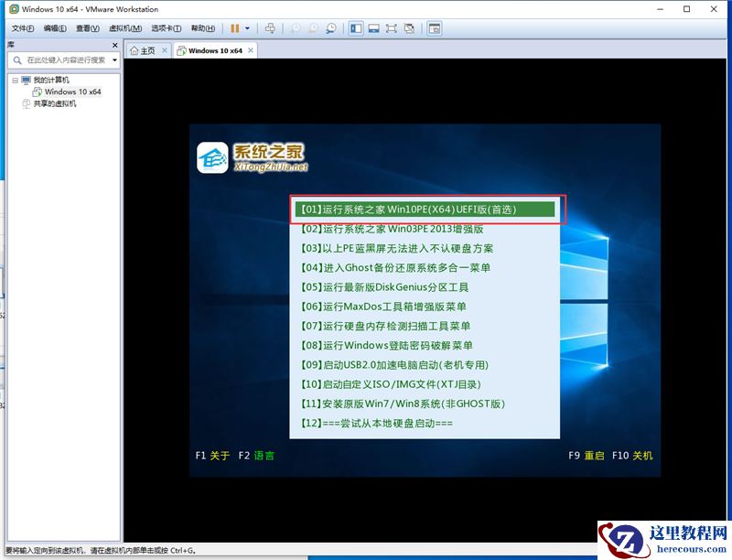732x560 pixels.
Task: Maximize the VMware Workstation window
Action: (687, 9)
